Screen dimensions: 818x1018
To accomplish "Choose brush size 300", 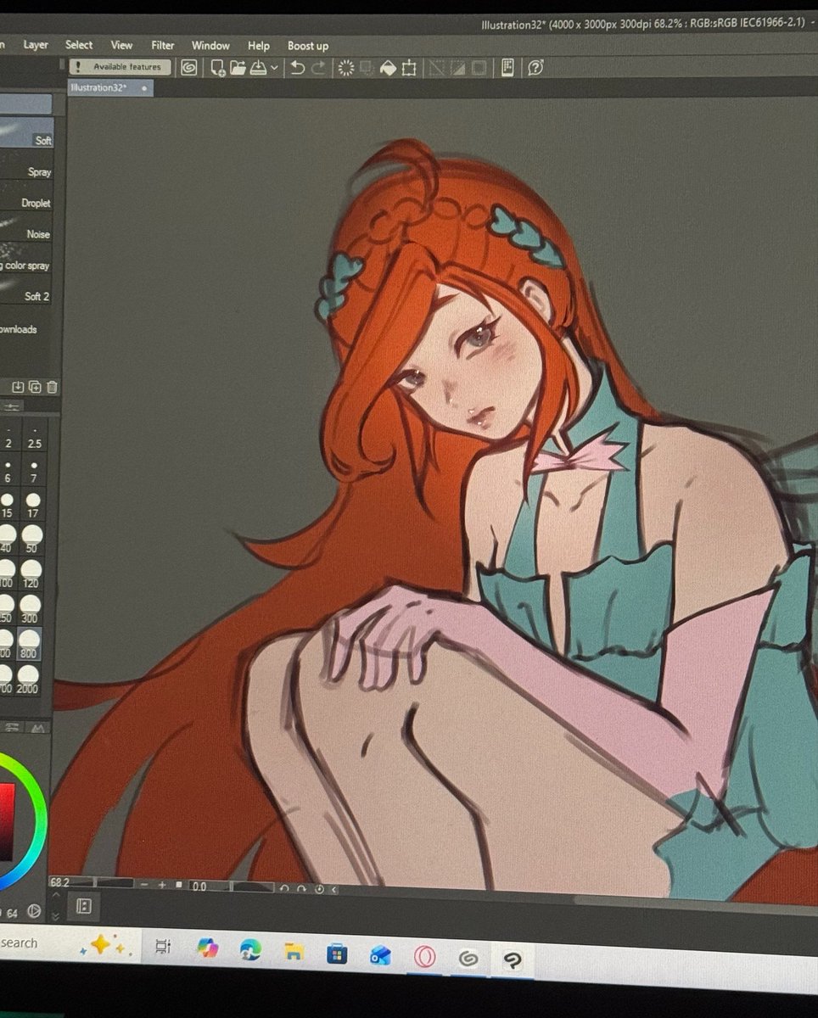I will click(31, 610).
